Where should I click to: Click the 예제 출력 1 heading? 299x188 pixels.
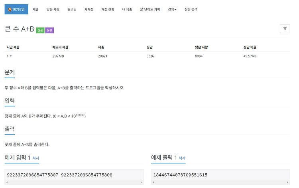click(x=164, y=157)
